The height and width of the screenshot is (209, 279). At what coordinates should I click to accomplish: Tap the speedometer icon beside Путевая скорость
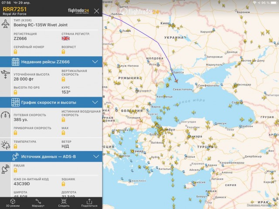click(6, 115)
